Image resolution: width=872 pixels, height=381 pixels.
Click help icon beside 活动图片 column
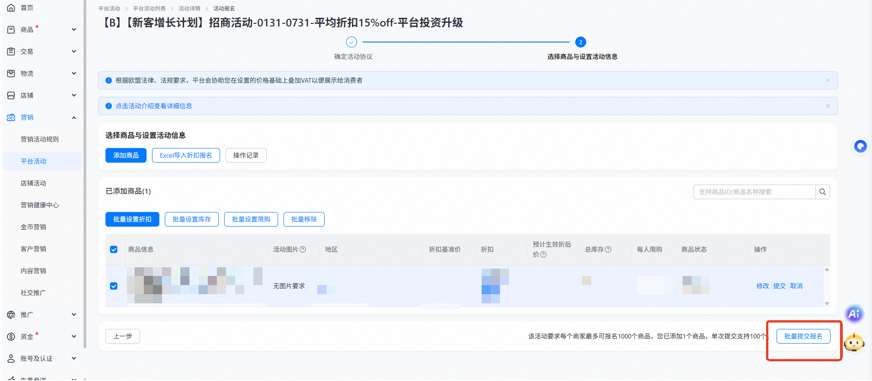(303, 249)
